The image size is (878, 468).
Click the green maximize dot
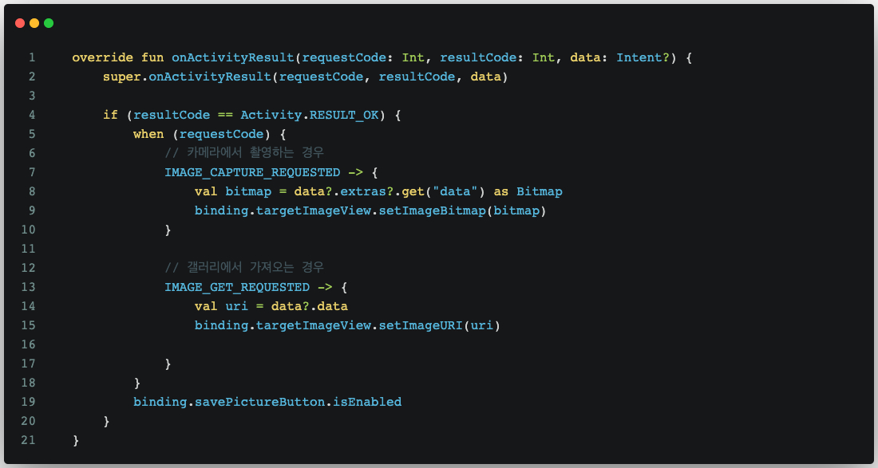(x=49, y=23)
